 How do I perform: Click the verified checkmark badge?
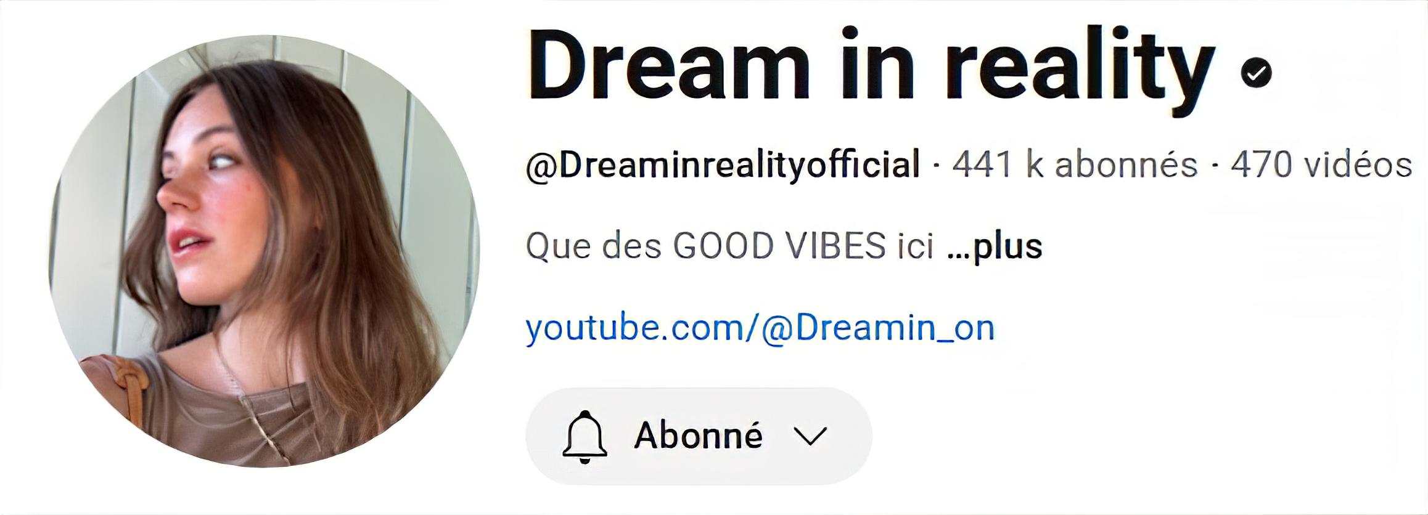pyautogui.click(x=1256, y=73)
